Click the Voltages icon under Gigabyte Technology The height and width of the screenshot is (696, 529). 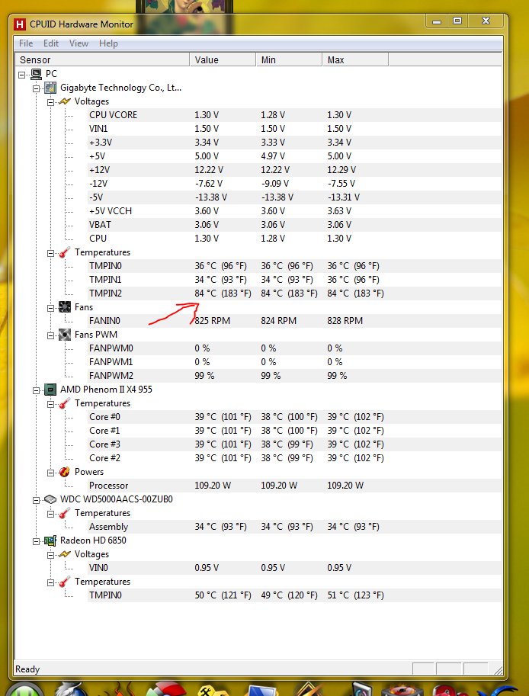(x=65, y=101)
